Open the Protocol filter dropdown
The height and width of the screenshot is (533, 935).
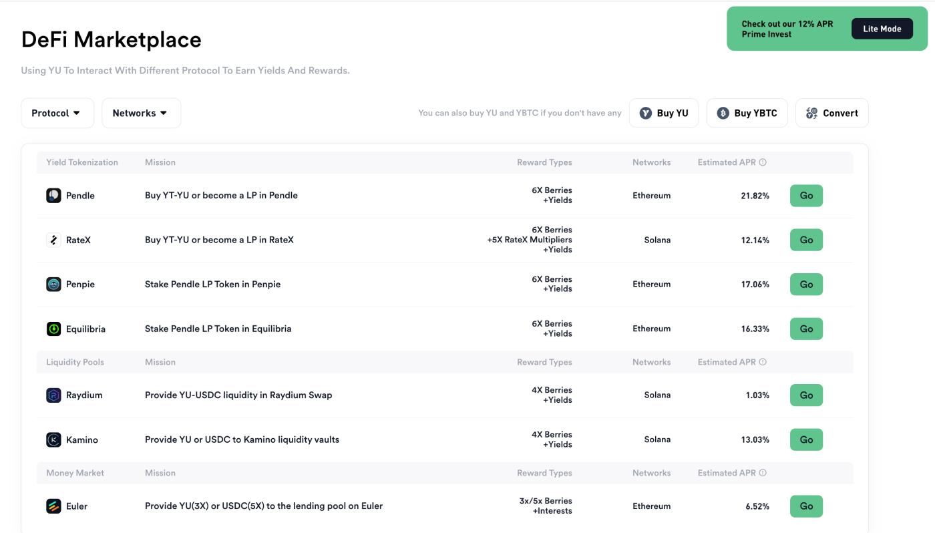(57, 114)
